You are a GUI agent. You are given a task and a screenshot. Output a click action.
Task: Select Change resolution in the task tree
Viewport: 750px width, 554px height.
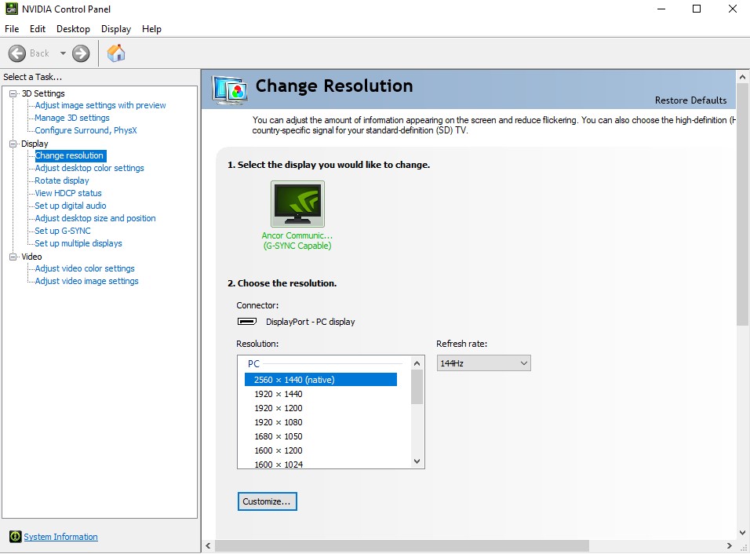69,155
